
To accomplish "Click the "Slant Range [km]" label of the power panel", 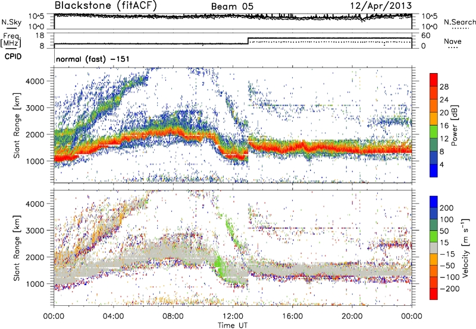I will (17, 125).
